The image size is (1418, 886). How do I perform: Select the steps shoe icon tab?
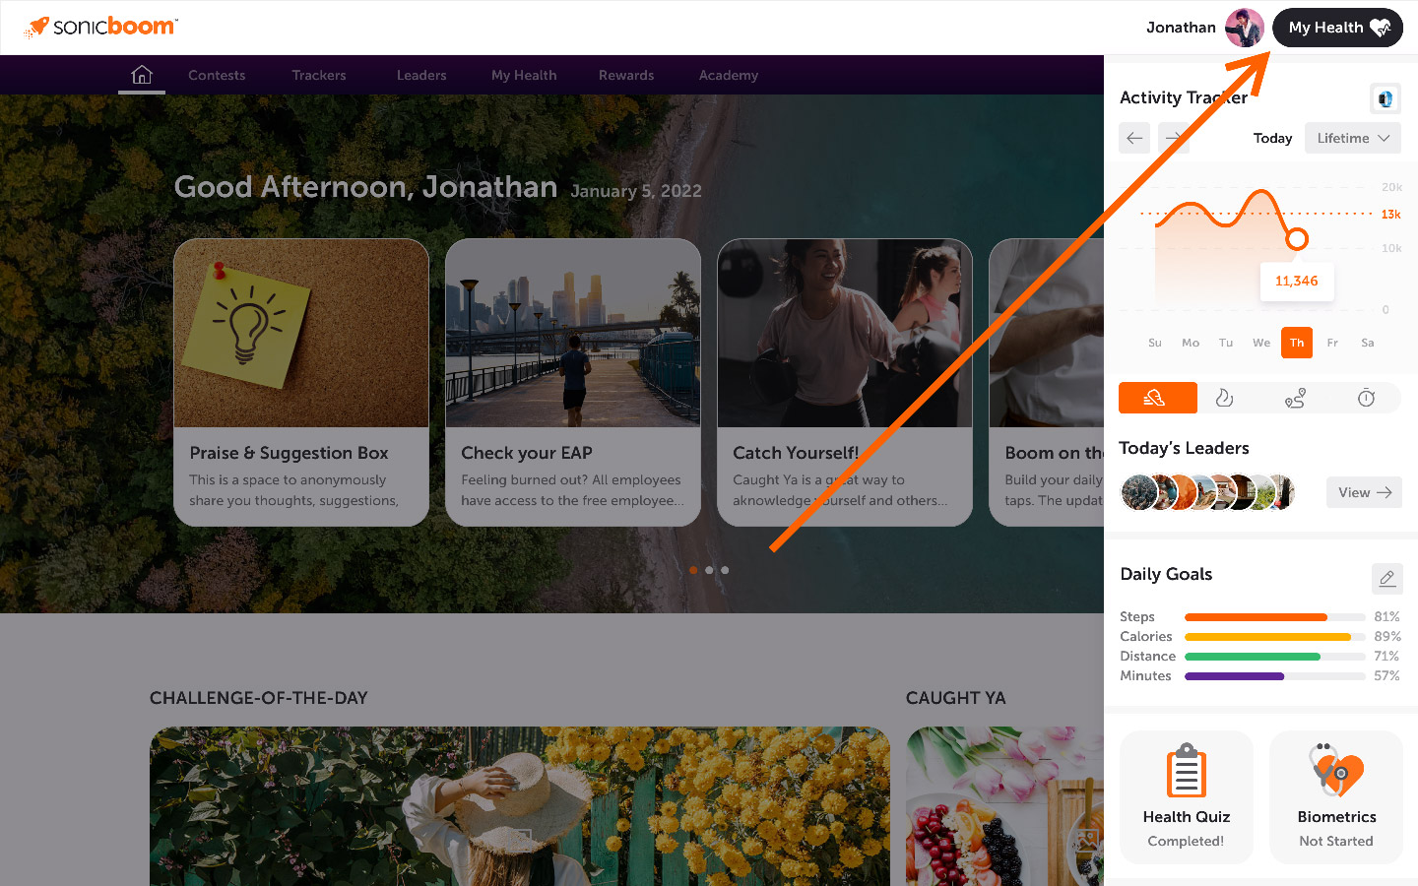point(1158,398)
